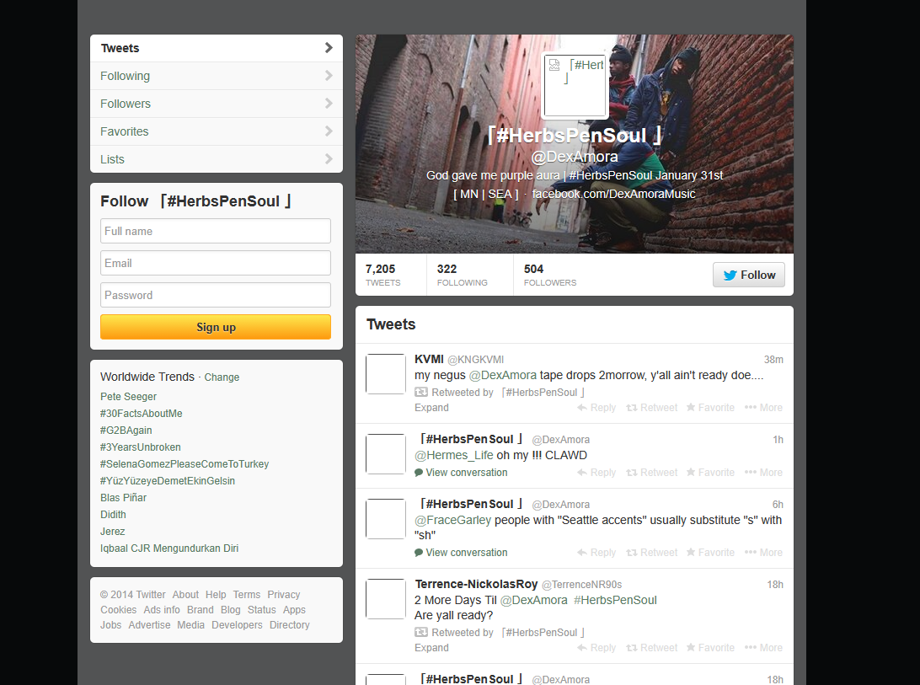
Task: Click the Follow button with bird icon
Action: (749, 275)
